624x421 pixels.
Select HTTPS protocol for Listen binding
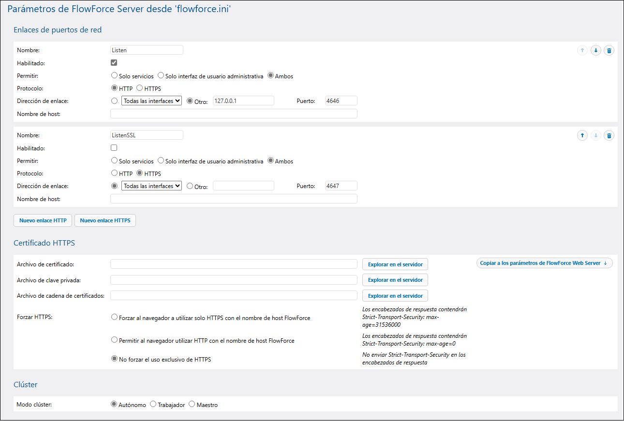pos(140,88)
